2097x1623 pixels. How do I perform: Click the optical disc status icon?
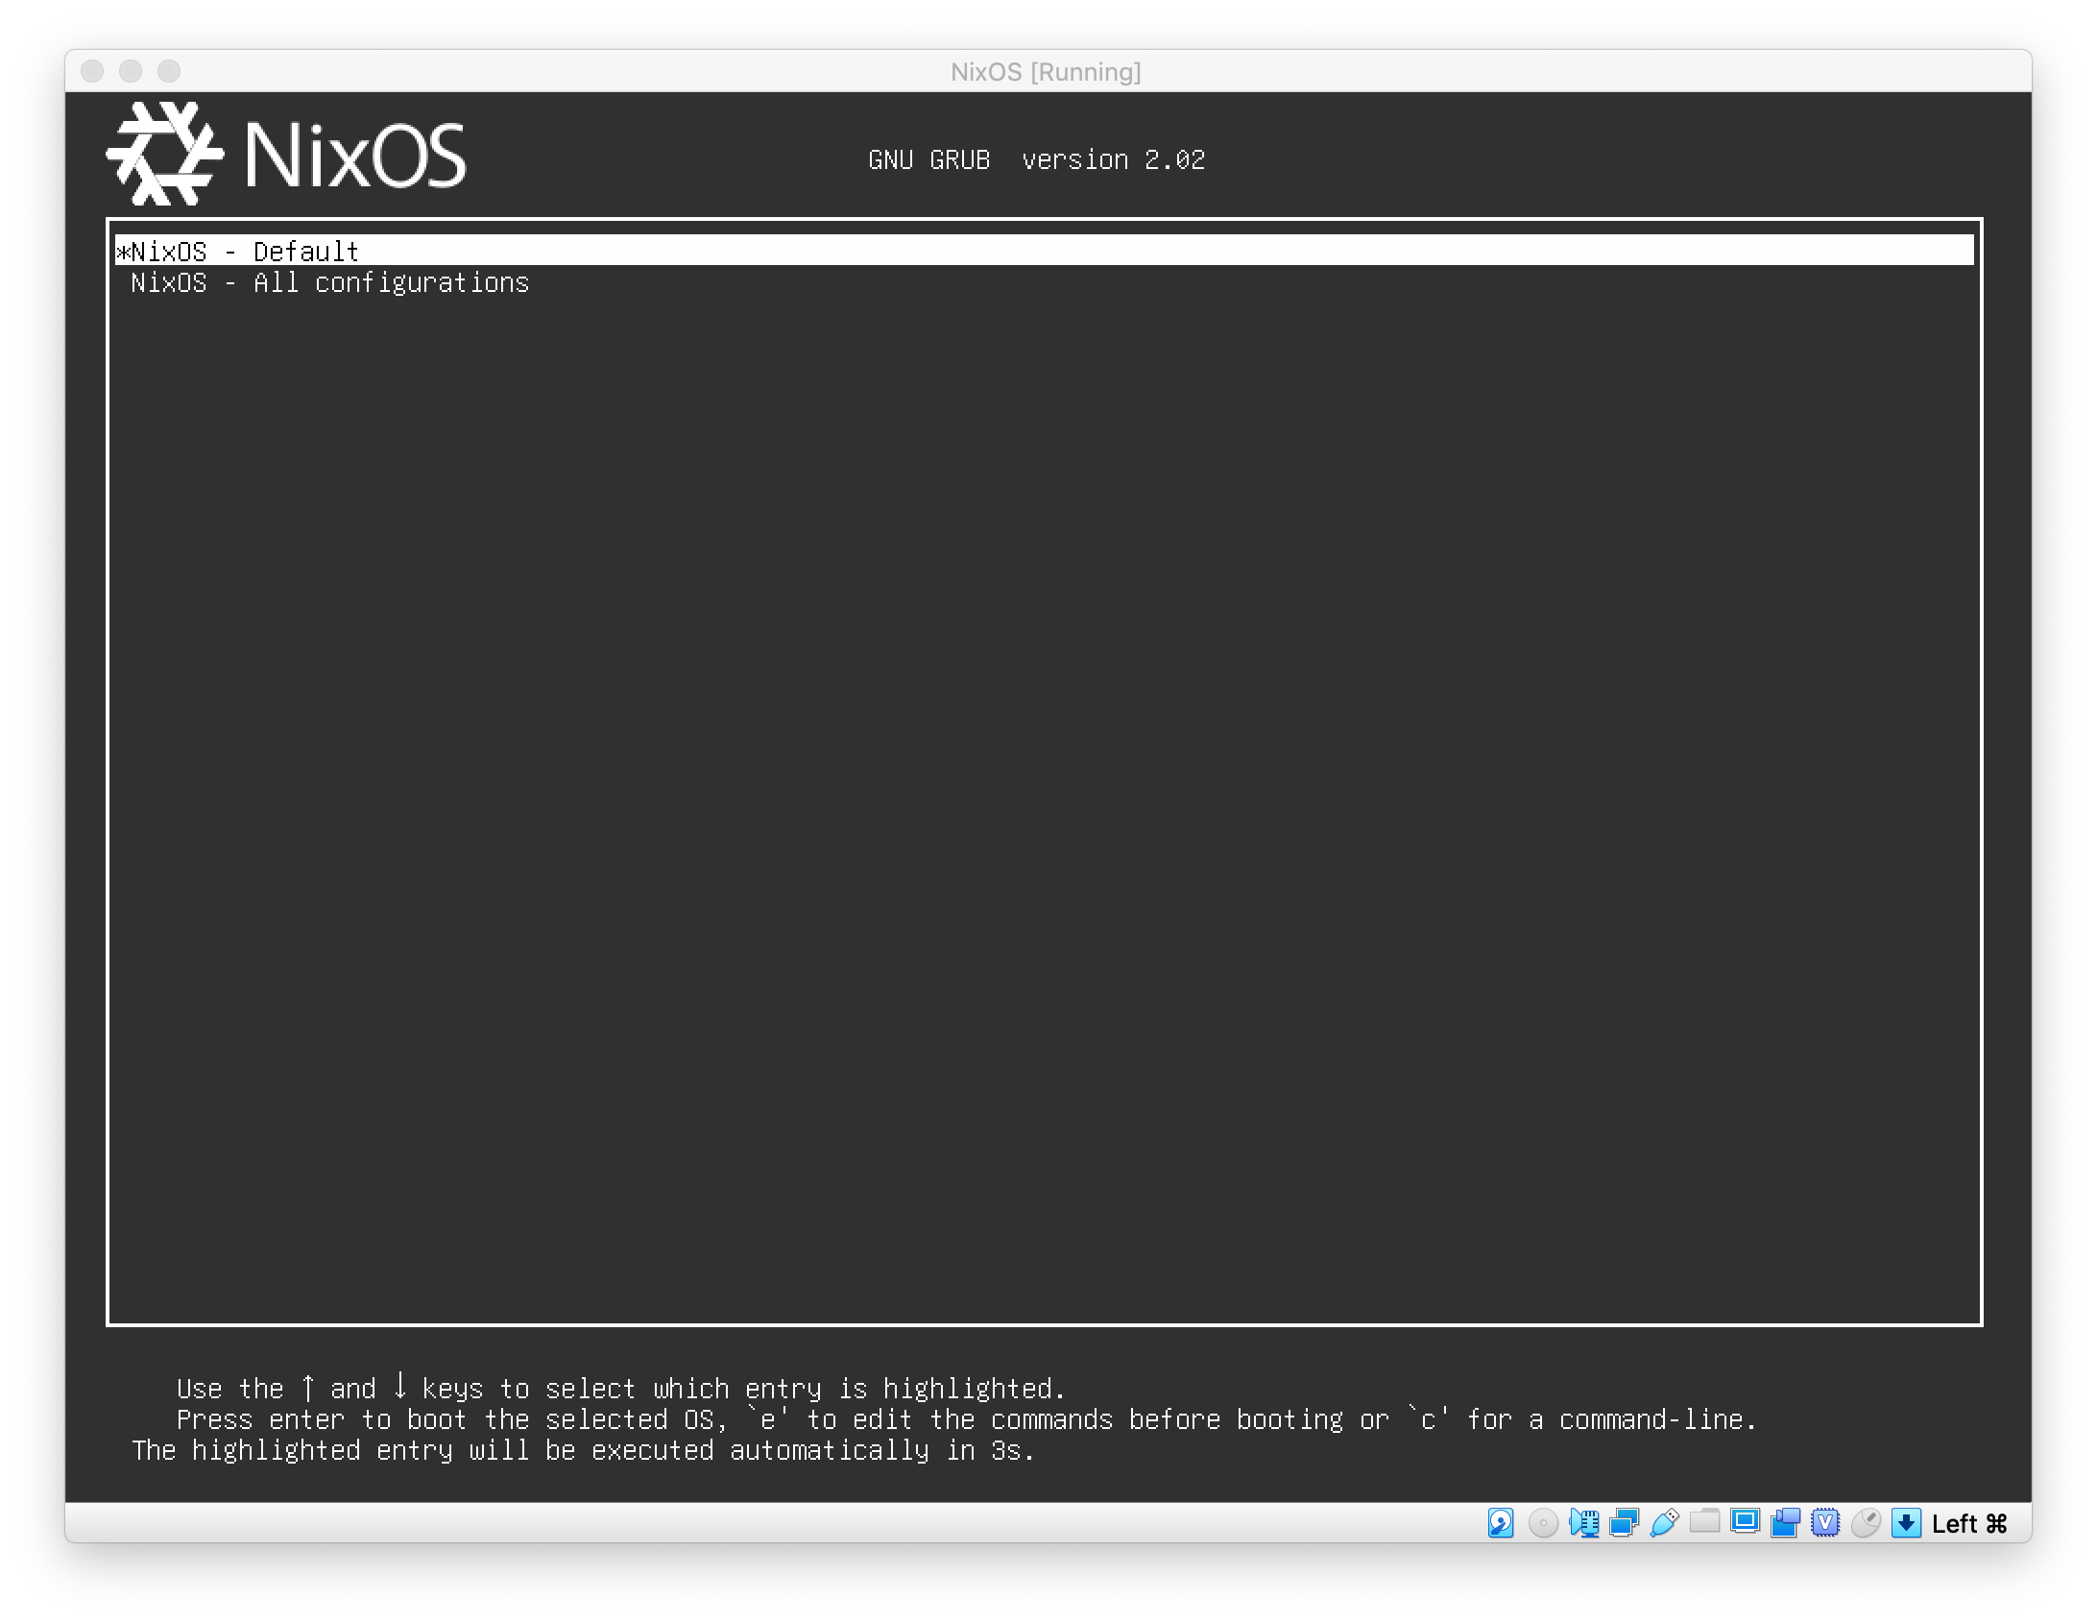pyautogui.click(x=1542, y=1523)
